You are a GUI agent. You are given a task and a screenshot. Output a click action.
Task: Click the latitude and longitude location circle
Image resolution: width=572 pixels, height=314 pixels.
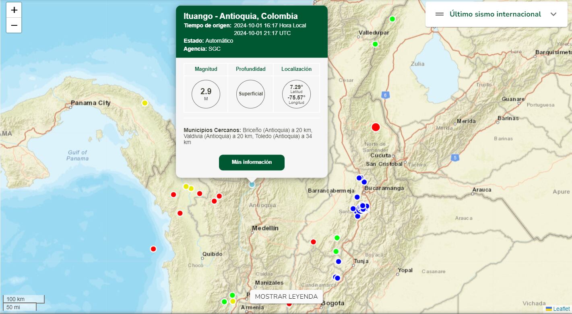click(296, 94)
